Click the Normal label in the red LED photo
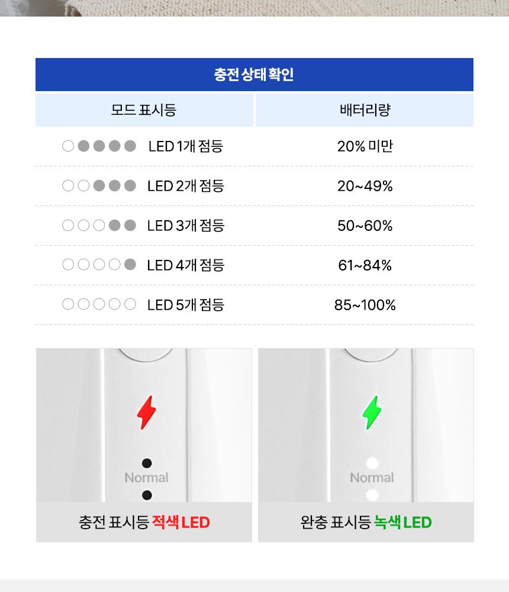Viewport: 509px width, 592px height. [146, 478]
